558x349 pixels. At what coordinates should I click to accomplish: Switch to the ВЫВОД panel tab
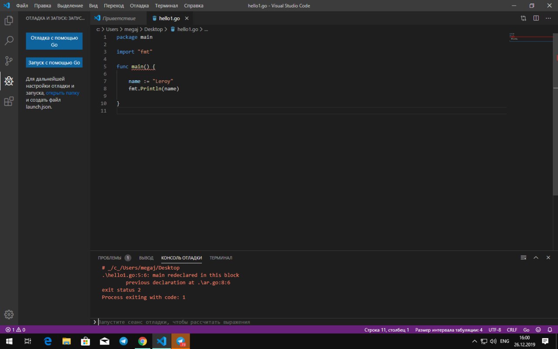(x=146, y=258)
